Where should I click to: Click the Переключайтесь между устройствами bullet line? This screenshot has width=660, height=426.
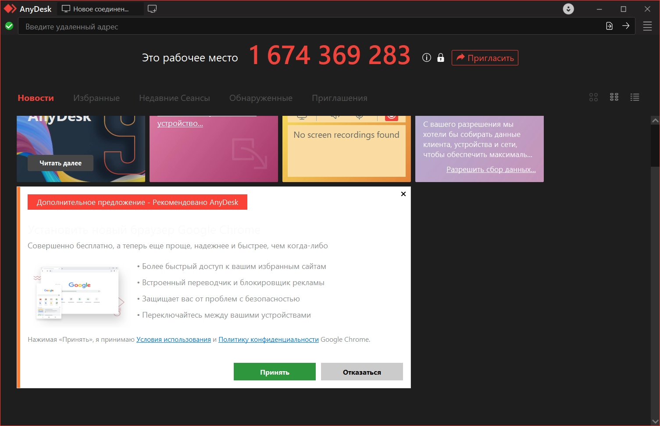224,315
